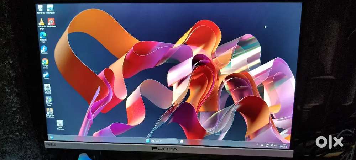This screenshot has height=160, width=356.
Task: Open the ENG language input switcher
Action: coord(267,145)
